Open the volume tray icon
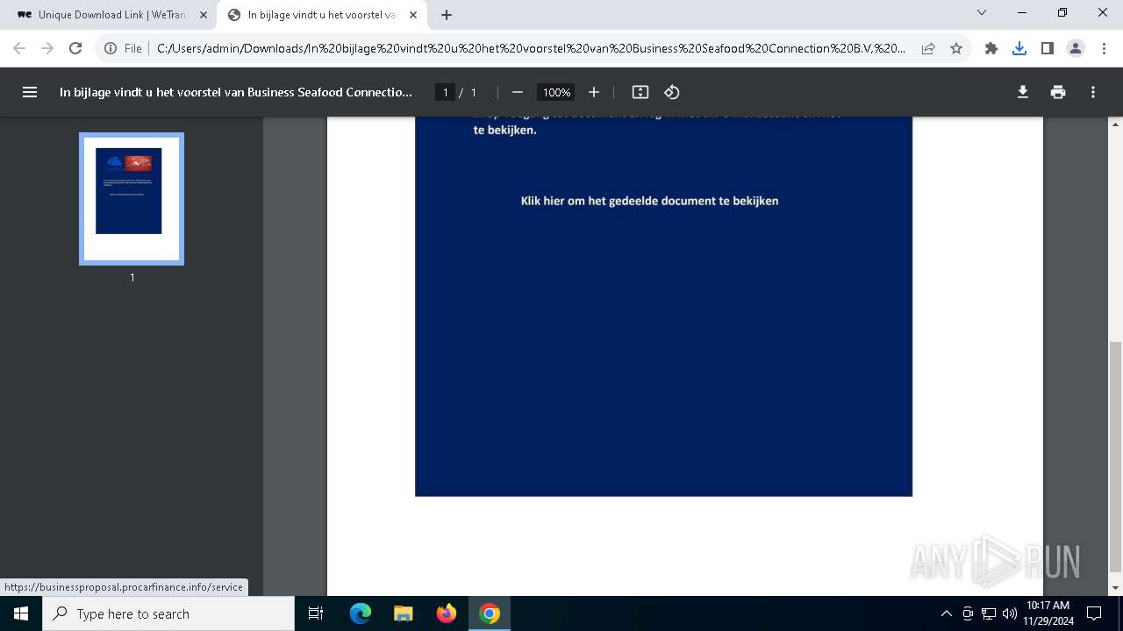This screenshot has width=1123, height=631. pos(1009,613)
